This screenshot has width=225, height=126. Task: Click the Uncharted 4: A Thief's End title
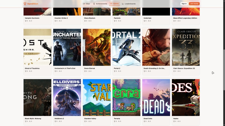coord(65,68)
